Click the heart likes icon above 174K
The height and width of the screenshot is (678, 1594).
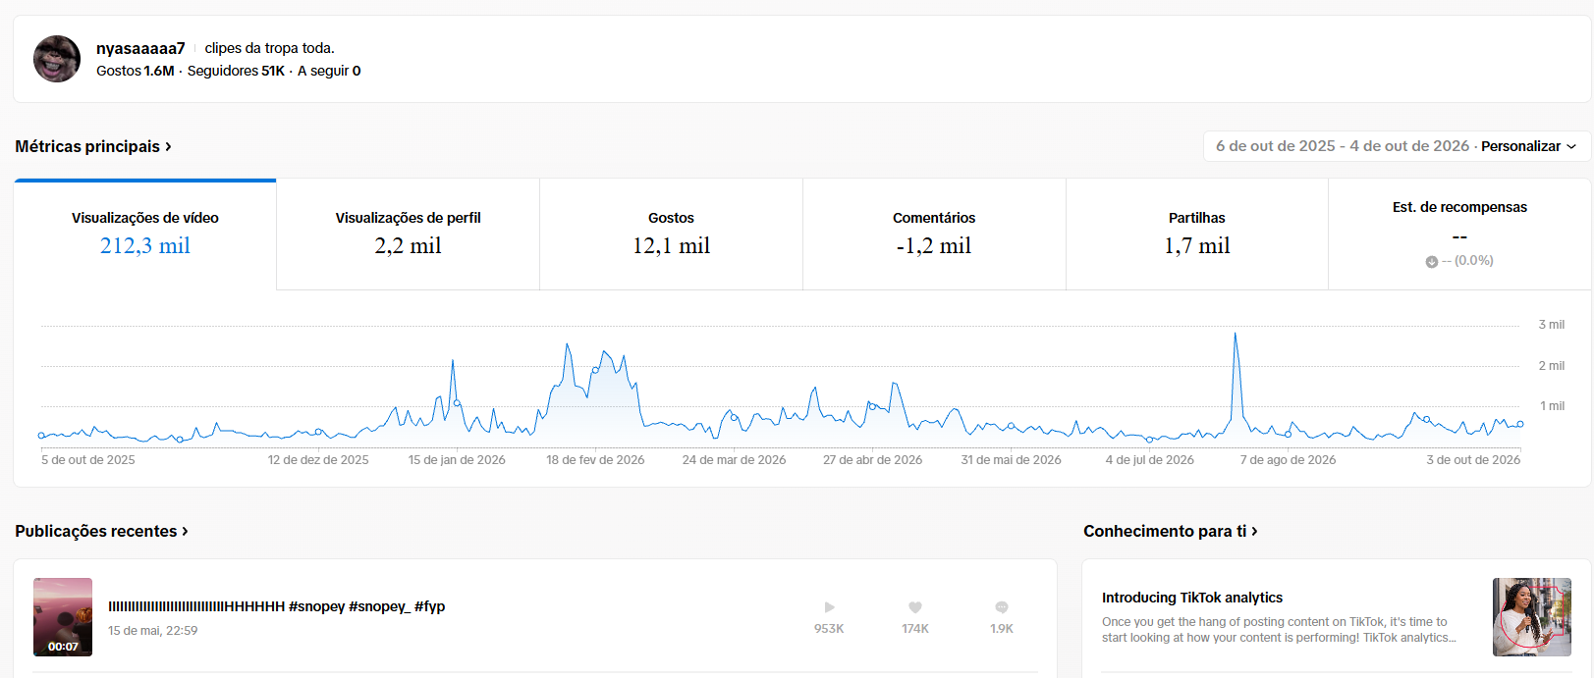(915, 607)
